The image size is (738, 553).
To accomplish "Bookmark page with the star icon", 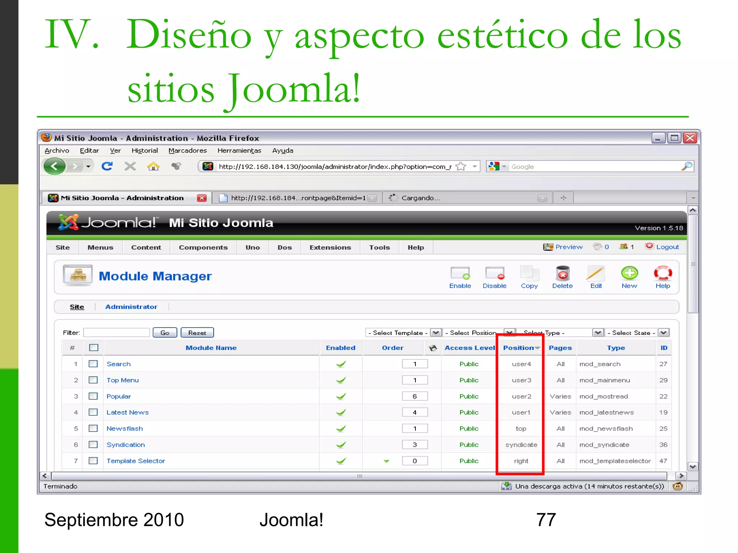I will [x=461, y=166].
